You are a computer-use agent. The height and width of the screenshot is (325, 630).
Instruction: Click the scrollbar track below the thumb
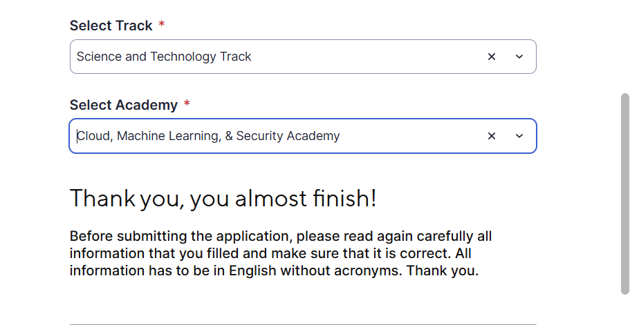pos(625,311)
